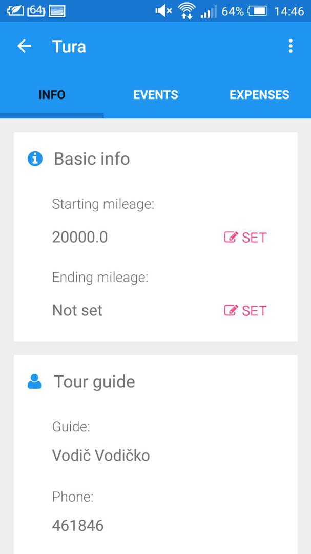Screen dimensions: 311x554
Task: Open the three-dot overflow menu
Action: tap(291, 46)
